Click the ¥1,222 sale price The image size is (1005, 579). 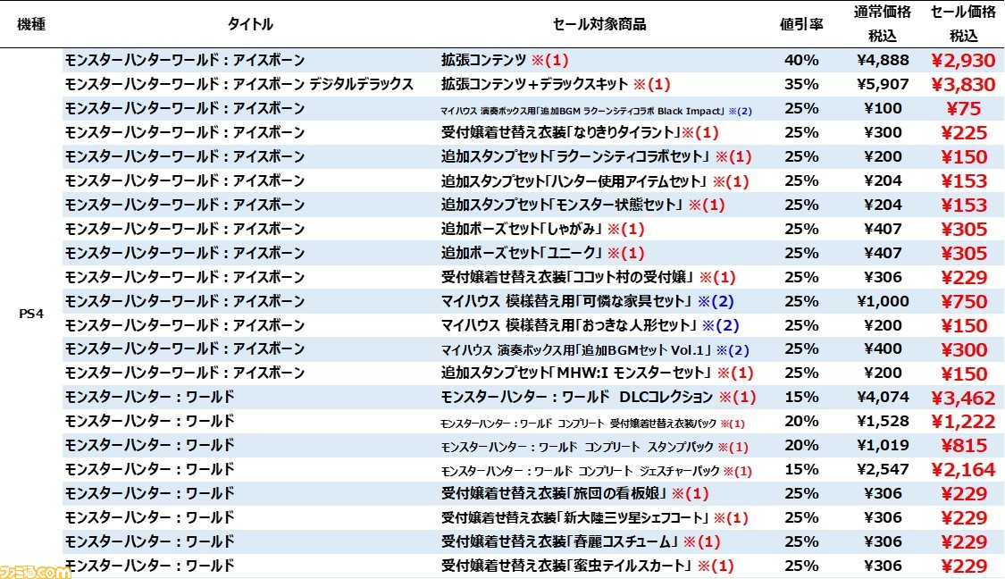(x=963, y=421)
